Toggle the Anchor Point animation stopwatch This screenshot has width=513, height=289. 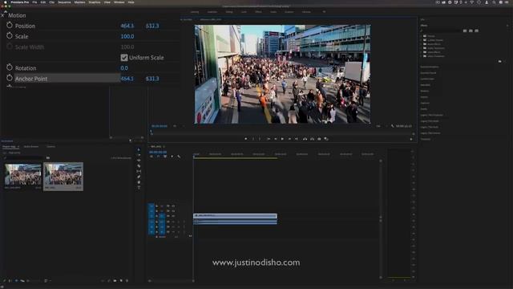(x=10, y=78)
